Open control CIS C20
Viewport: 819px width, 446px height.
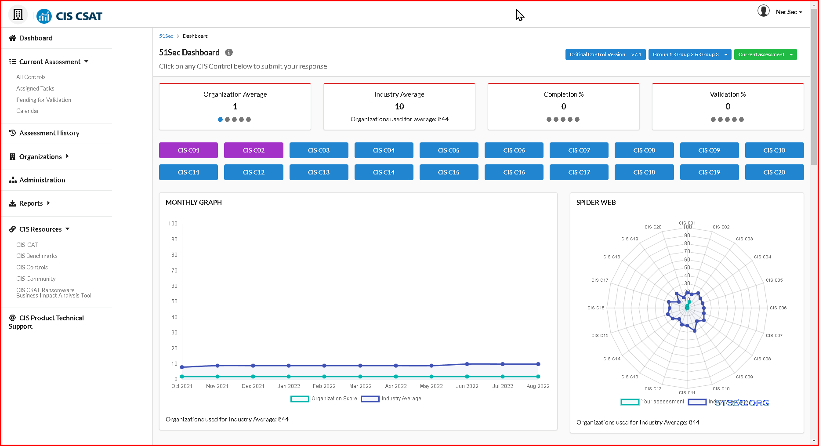click(x=774, y=172)
